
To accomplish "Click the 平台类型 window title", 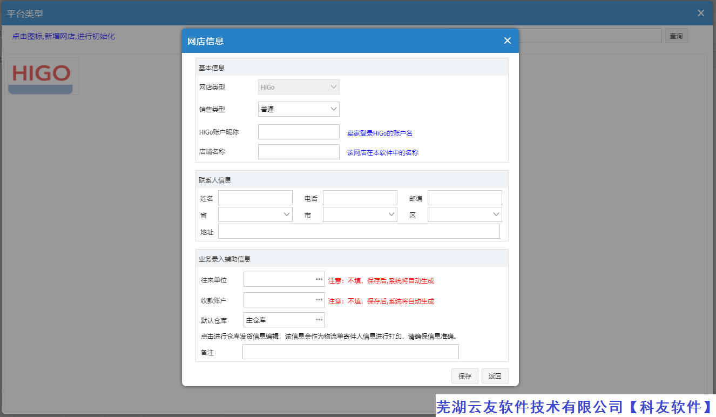I will (25, 14).
